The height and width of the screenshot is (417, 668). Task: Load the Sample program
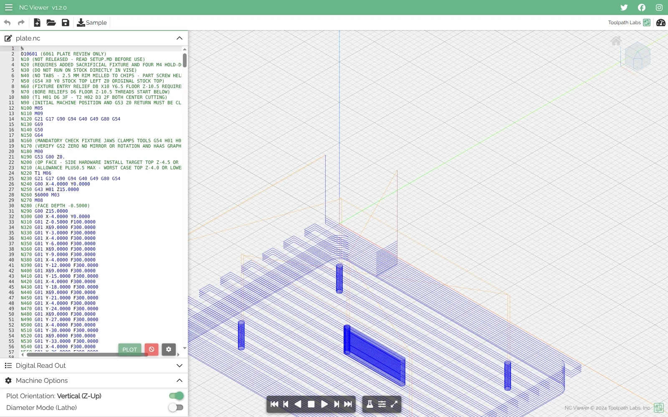(x=92, y=23)
